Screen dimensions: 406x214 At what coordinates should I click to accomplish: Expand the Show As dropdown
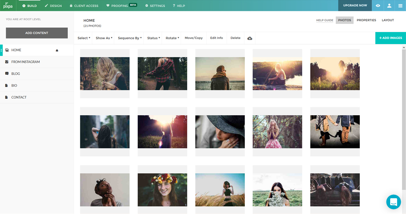[104, 38]
